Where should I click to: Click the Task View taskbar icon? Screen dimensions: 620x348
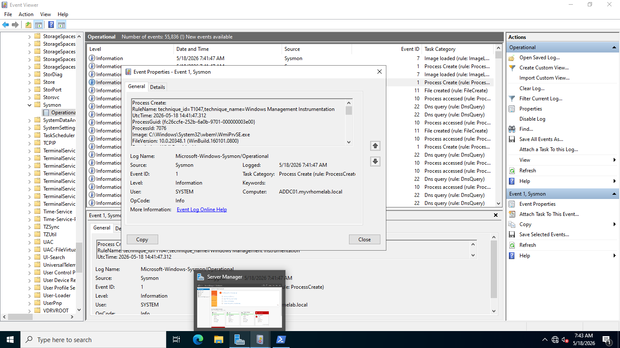pyautogui.click(x=176, y=340)
